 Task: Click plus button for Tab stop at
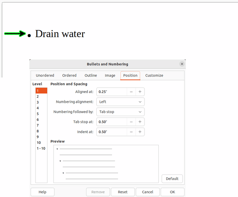pos(140,122)
